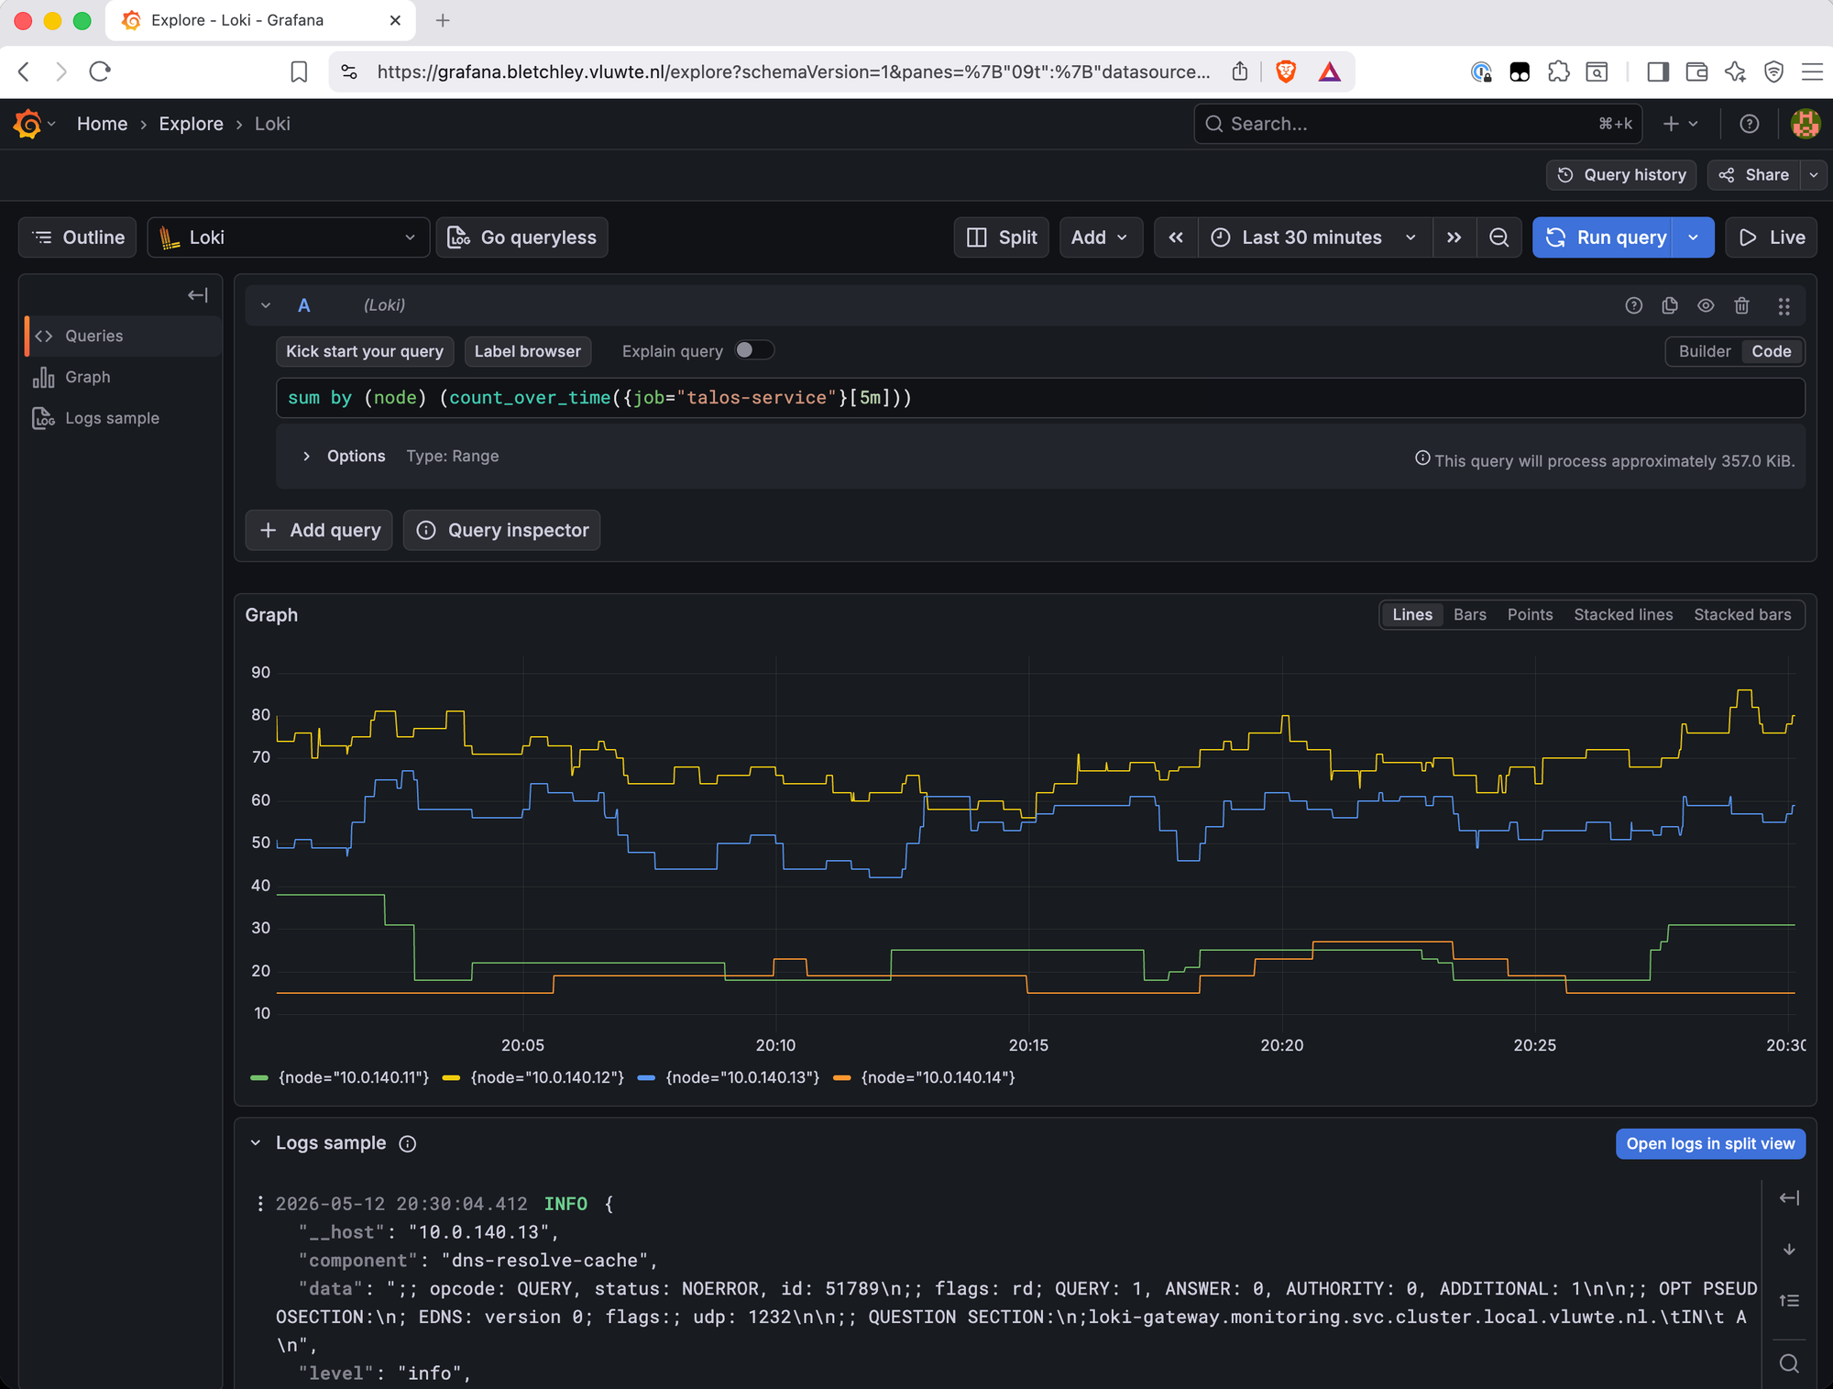The height and width of the screenshot is (1389, 1833).
Task: Click Run query button
Action: (x=1603, y=237)
